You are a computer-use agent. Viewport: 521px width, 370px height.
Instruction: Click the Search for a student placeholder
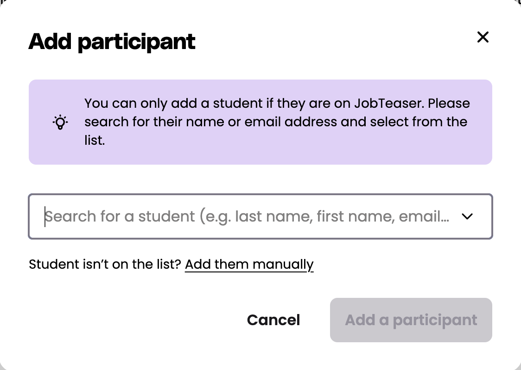point(247,216)
